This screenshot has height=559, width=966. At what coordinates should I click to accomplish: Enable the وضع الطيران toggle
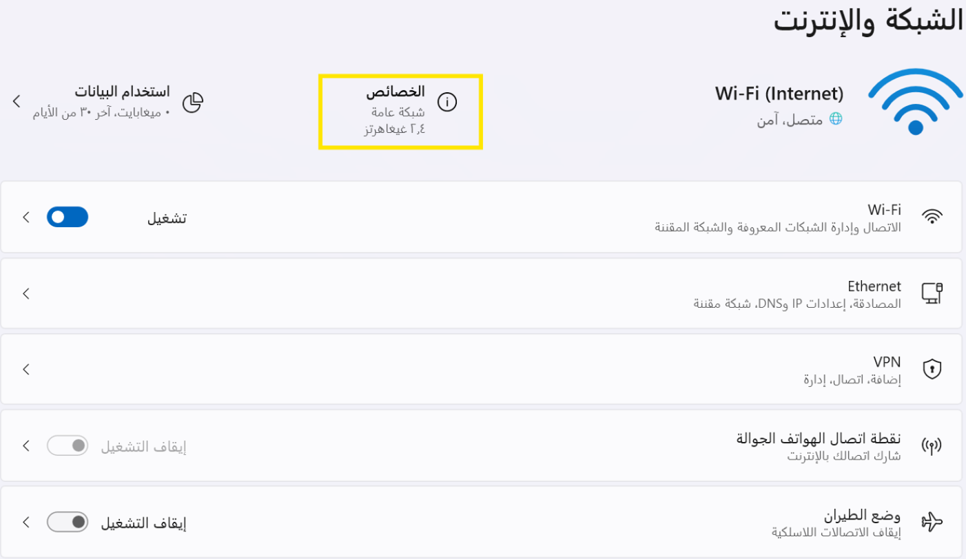click(66, 522)
